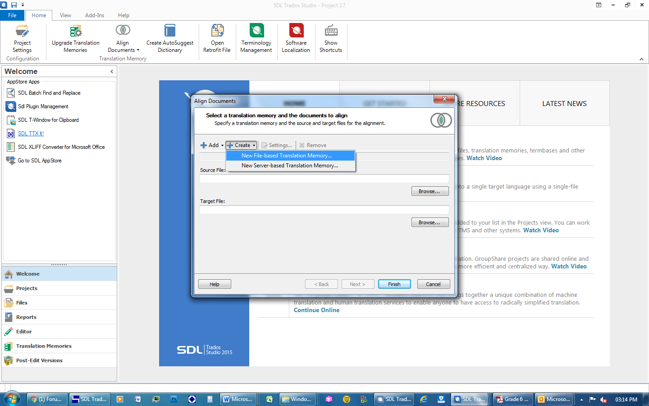The image size is (649, 406).
Task: Click Settings... in Align Documents toolbar
Action: [x=277, y=145]
